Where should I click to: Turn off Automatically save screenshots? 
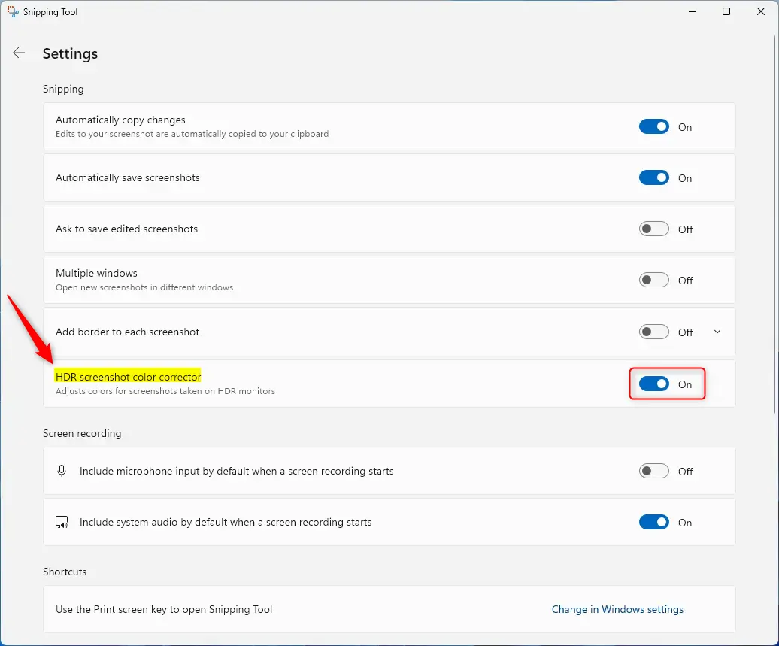click(654, 178)
